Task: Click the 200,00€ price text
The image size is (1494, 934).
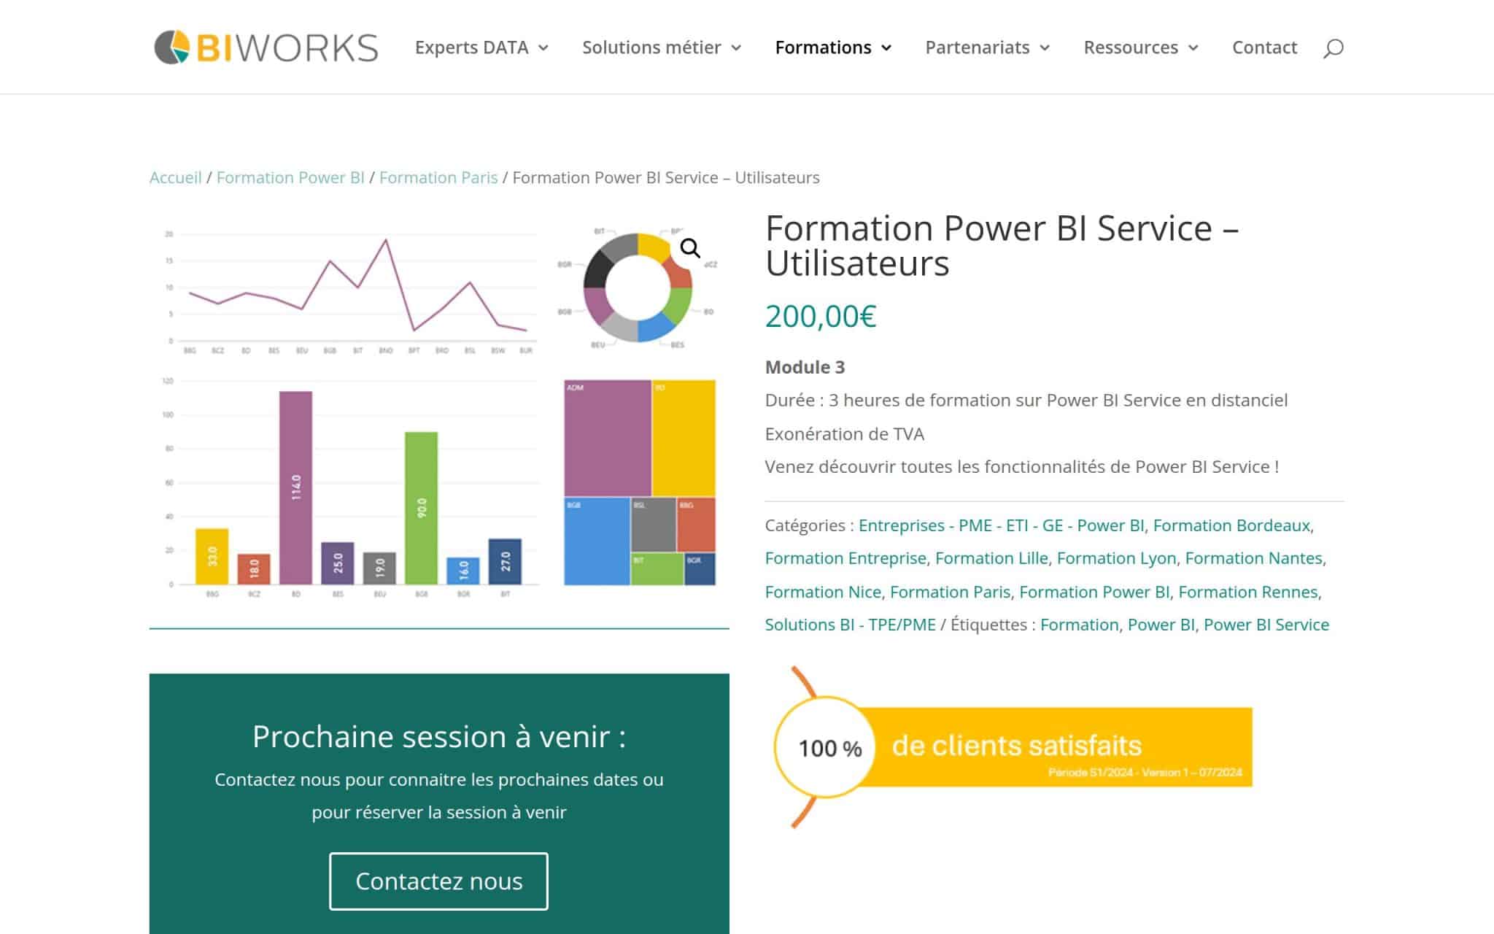Action: (821, 316)
